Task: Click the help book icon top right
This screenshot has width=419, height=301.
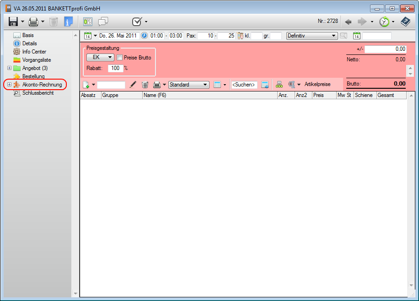Action: point(405,21)
